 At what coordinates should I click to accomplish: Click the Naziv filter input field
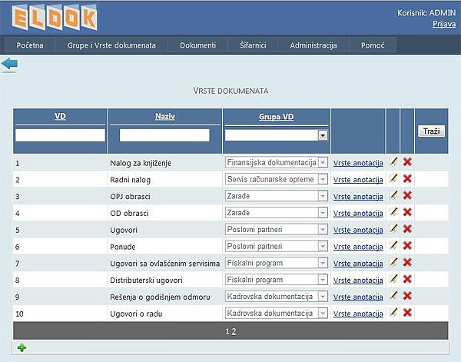coord(164,135)
